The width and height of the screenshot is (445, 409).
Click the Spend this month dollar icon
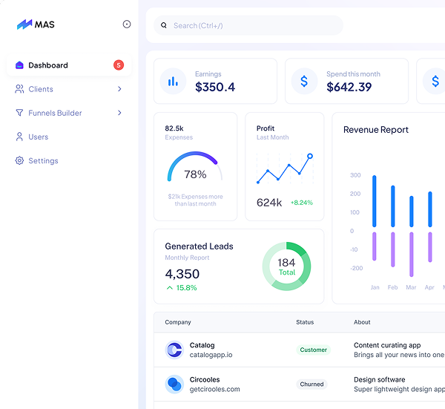pyautogui.click(x=304, y=81)
